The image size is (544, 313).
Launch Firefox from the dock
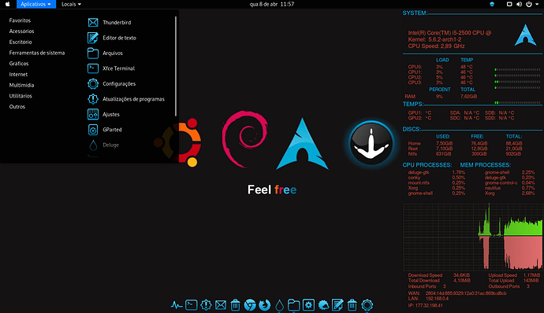click(264, 305)
